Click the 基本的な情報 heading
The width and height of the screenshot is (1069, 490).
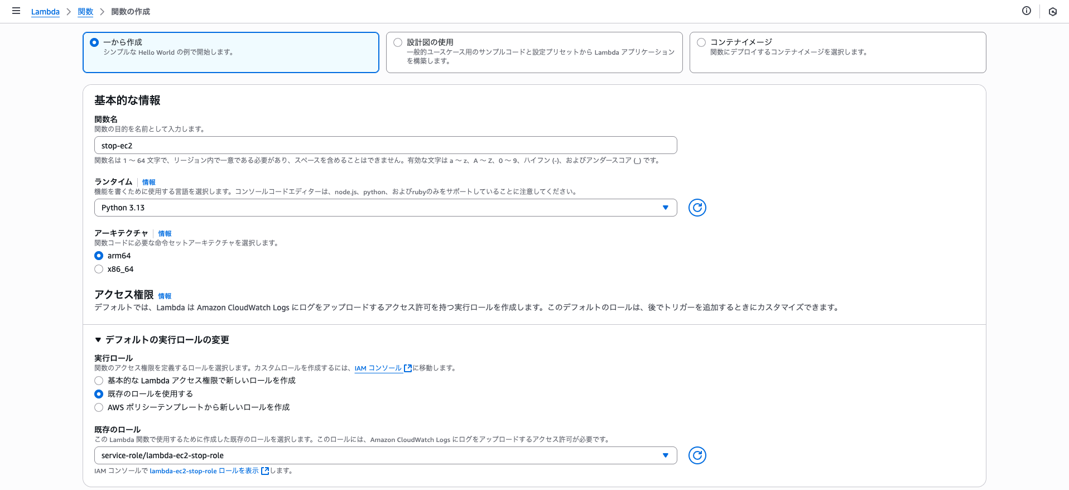(127, 100)
